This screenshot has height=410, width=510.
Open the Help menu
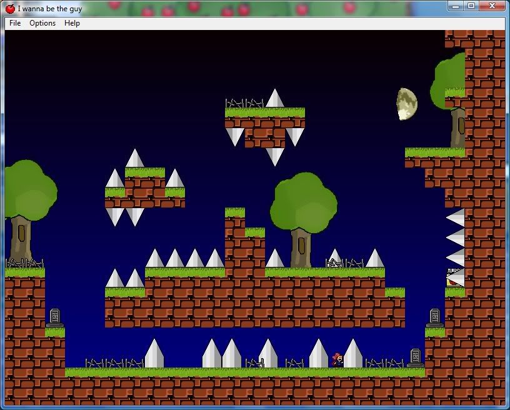coord(72,23)
